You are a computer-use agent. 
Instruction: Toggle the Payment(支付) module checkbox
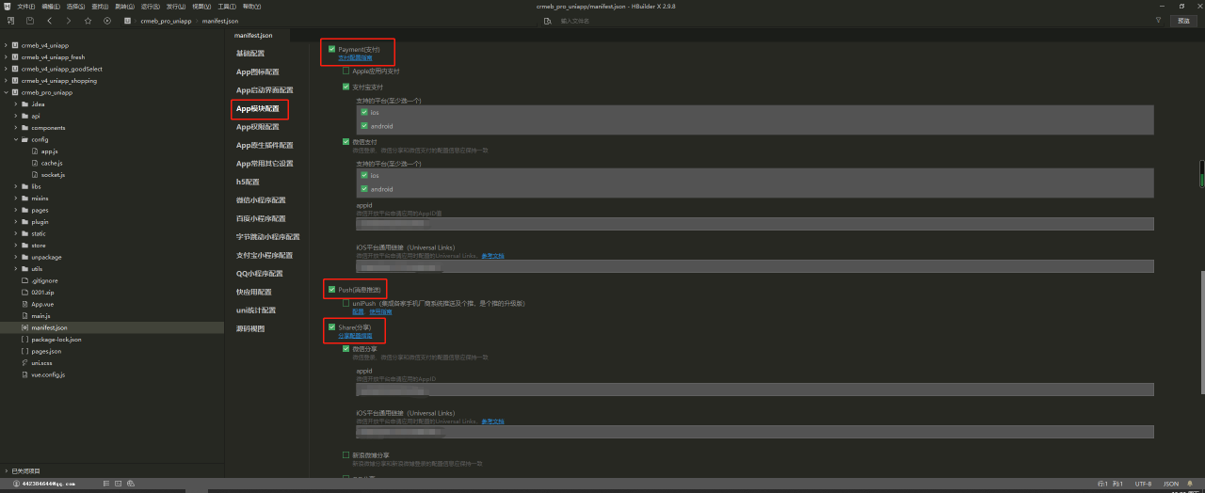pyautogui.click(x=331, y=49)
